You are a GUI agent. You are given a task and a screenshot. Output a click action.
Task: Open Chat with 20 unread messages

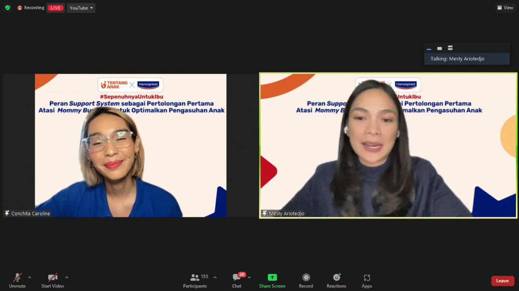(x=237, y=281)
